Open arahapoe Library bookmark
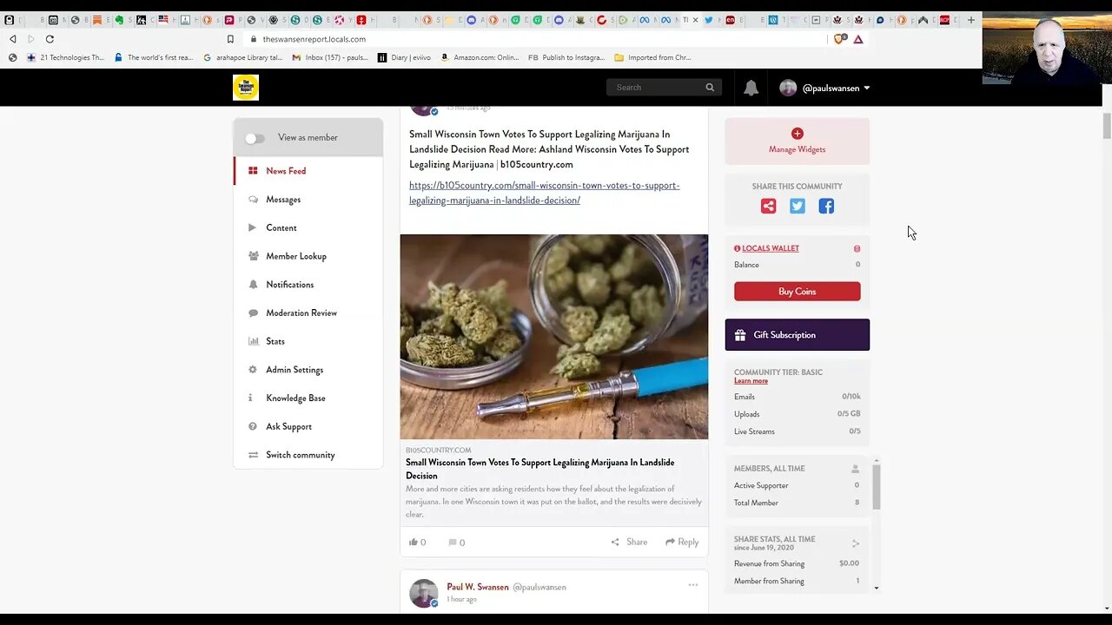This screenshot has width=1112, height=625. (x=242, y=57)
